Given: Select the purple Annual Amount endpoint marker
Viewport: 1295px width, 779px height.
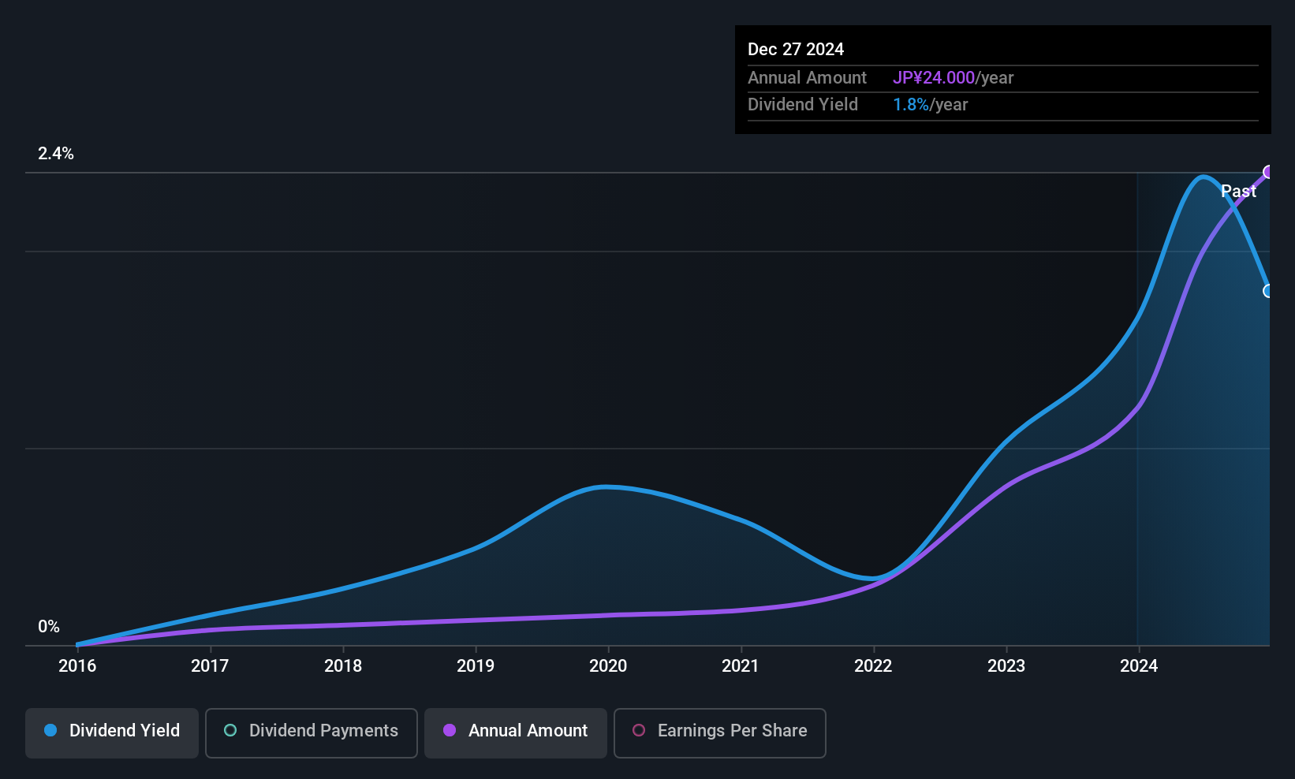Looking at the screenshot, I should (x=1268, y=172).
